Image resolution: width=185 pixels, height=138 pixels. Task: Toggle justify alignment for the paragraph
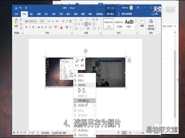86,24
